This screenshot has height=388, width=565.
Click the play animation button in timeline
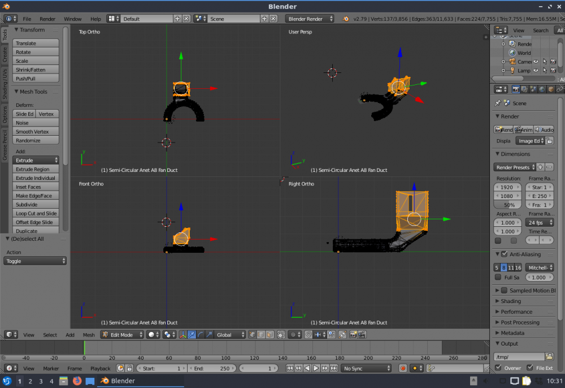pos(316,368)
